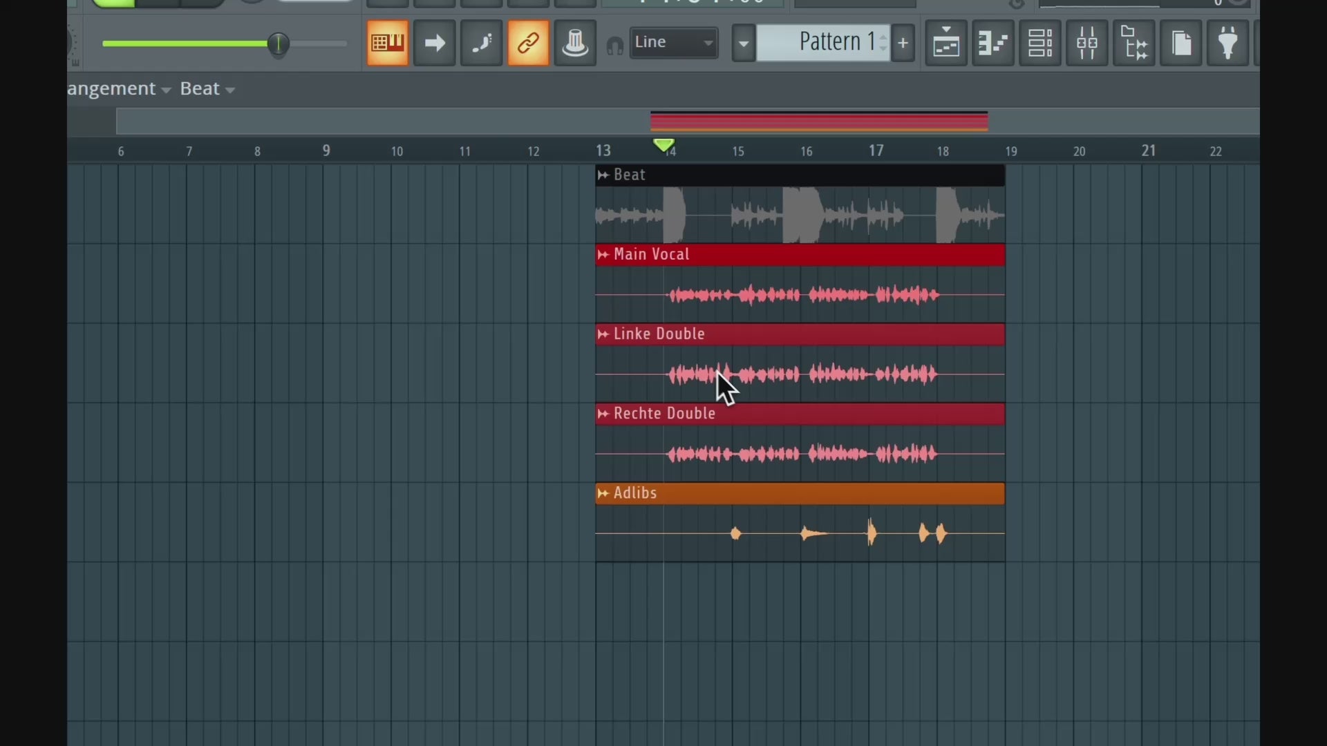Open the Adlibs clip menu icon

point(603,492)
